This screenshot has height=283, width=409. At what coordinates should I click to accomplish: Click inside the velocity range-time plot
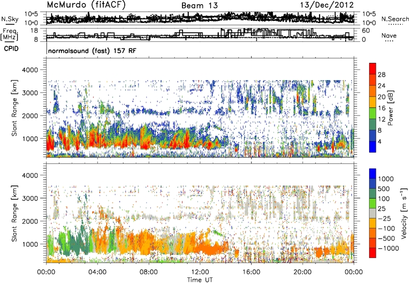tap(200, 213)
